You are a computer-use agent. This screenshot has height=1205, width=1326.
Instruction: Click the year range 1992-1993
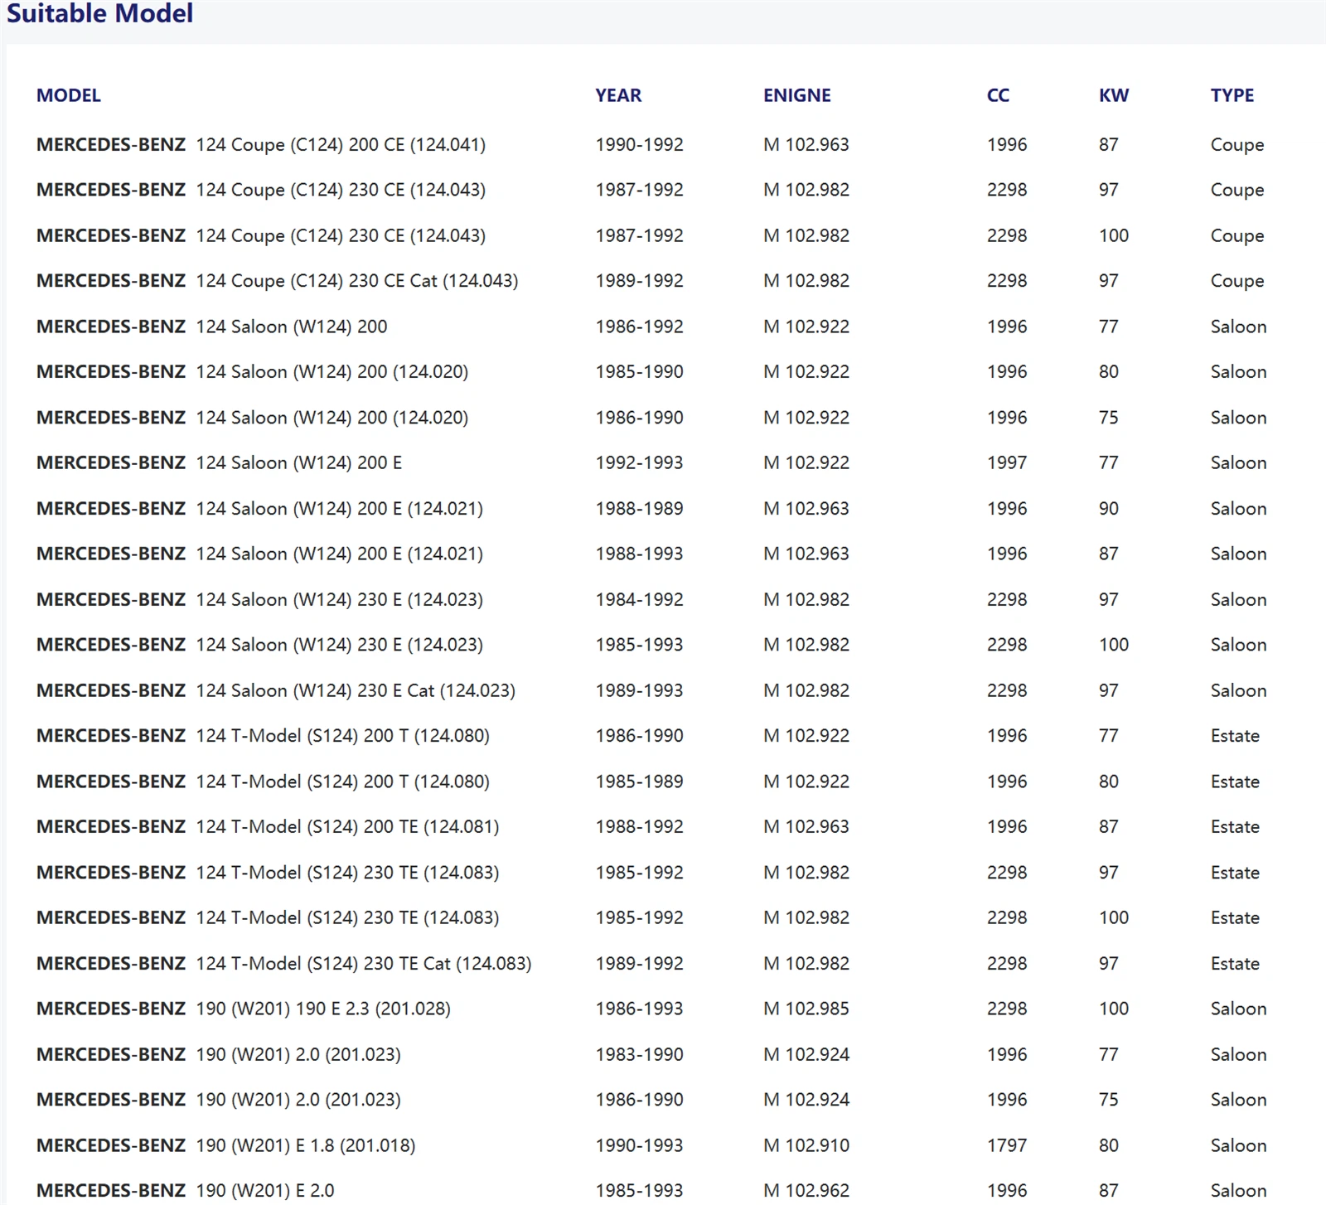(x=639, y=462)
